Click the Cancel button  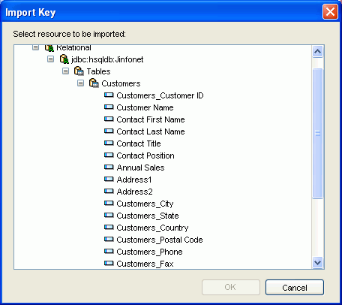[x=295, y=288]
